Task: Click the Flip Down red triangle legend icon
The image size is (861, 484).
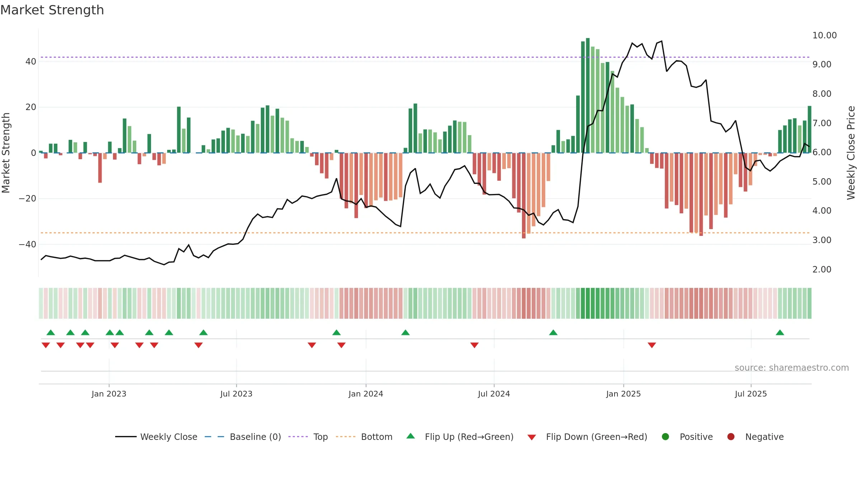Action: [532, 437]
